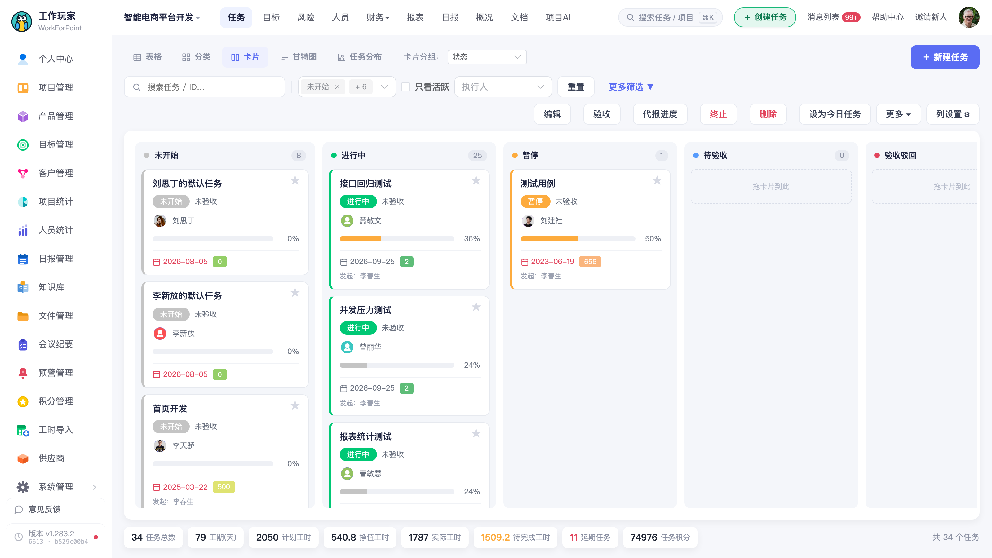Open the 产品管理 cube icon
Viewport: 992px width, 558px height.
coord(23,116)
